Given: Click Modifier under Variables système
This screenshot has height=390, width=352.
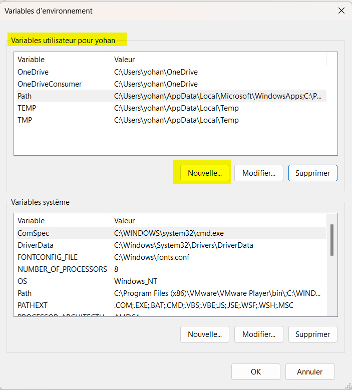Looking at the screenshot, I should coord(259,334).
